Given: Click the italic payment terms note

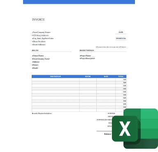Looking at the screenshot, I should point(111,47).
